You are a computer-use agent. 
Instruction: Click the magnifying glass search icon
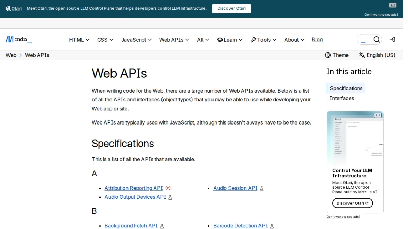pos(377,40)
